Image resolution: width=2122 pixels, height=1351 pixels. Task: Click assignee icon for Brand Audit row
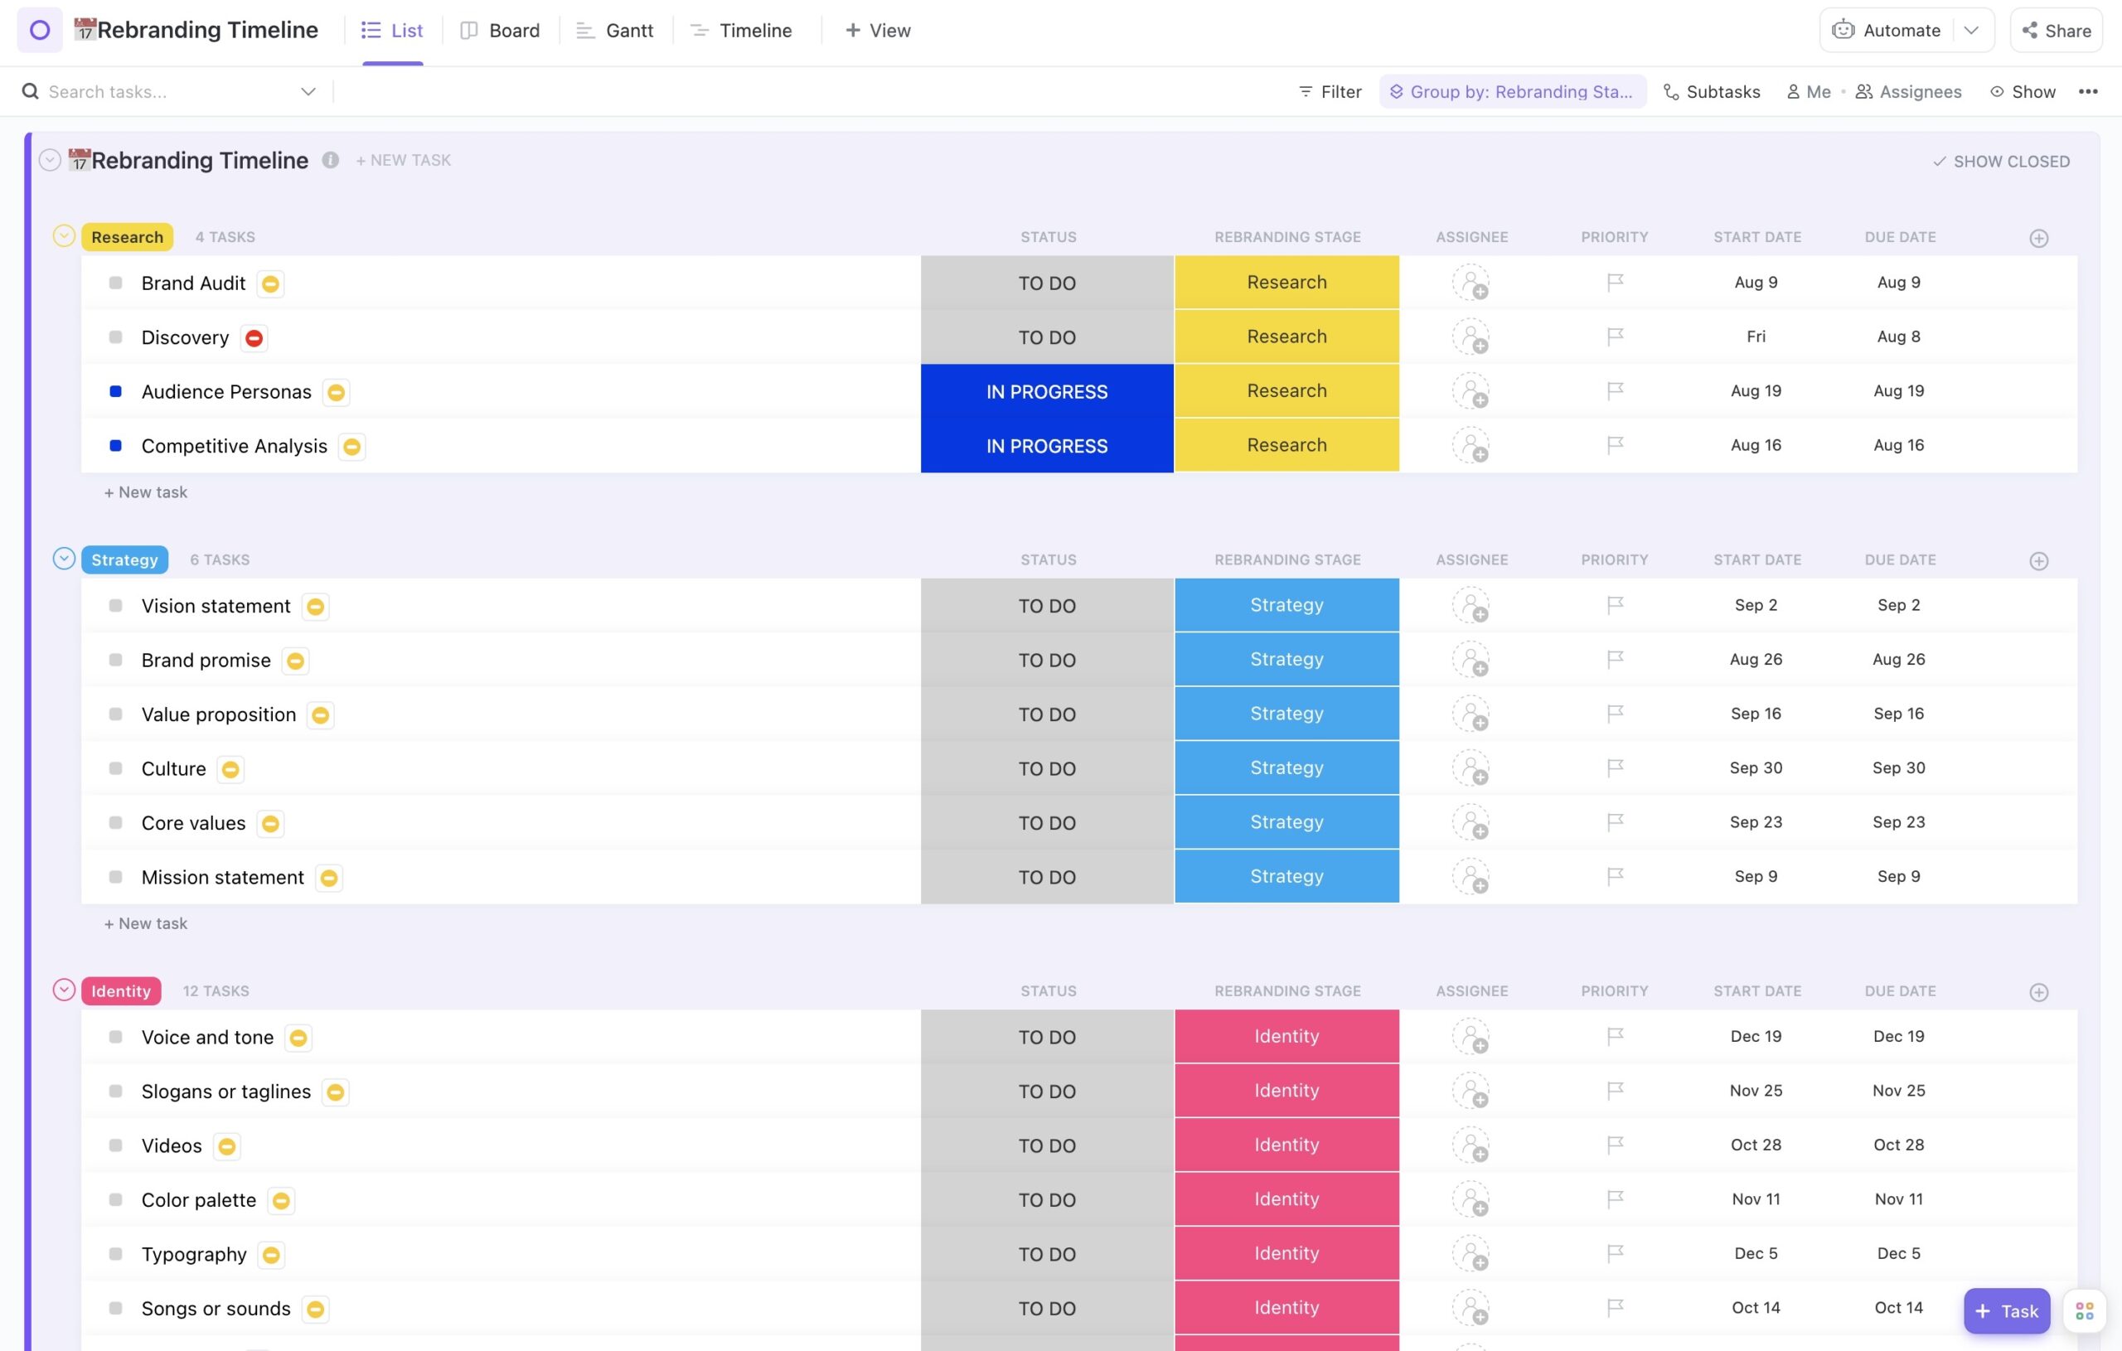(x=1470, y=283)
